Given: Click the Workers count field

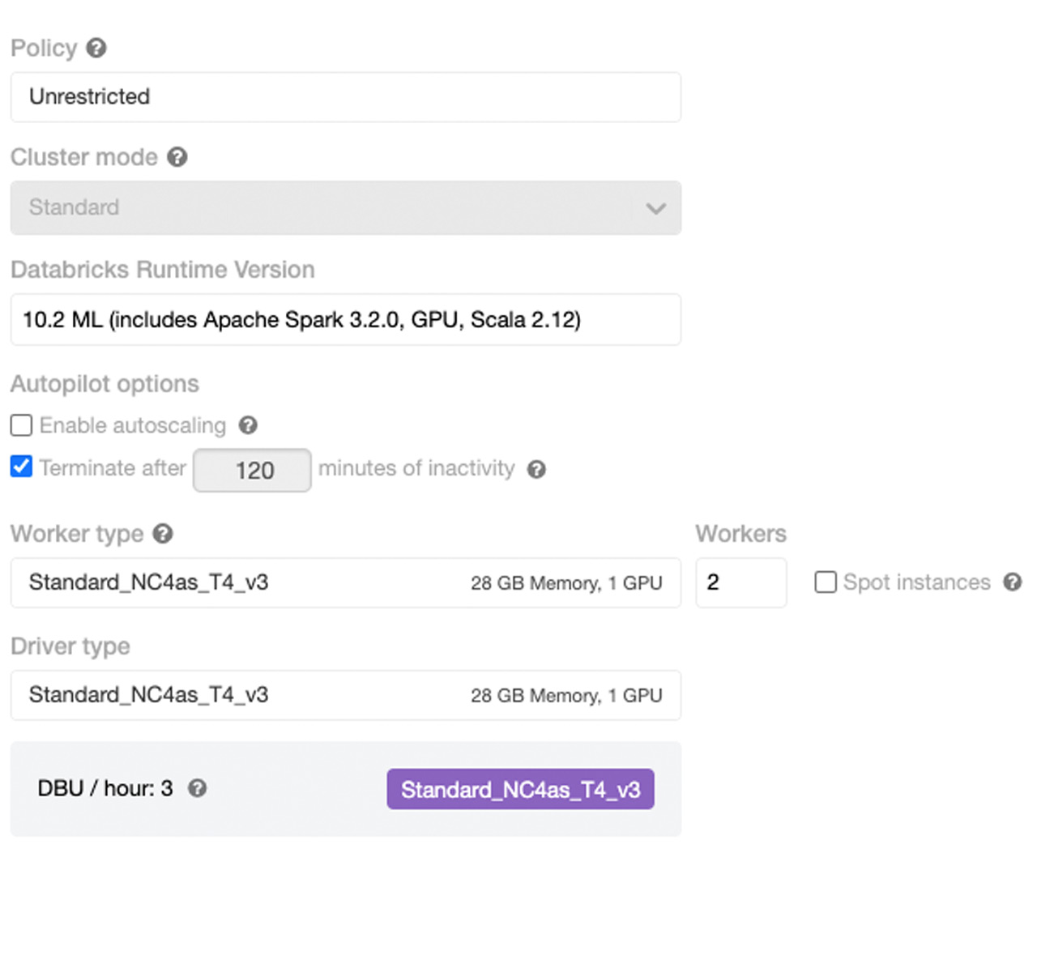Looking at the screenshot, I should pos(740,582).
